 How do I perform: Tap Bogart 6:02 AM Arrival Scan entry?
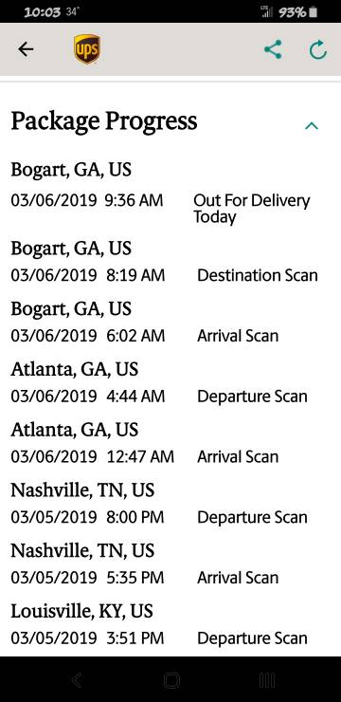tap(170, 322)
